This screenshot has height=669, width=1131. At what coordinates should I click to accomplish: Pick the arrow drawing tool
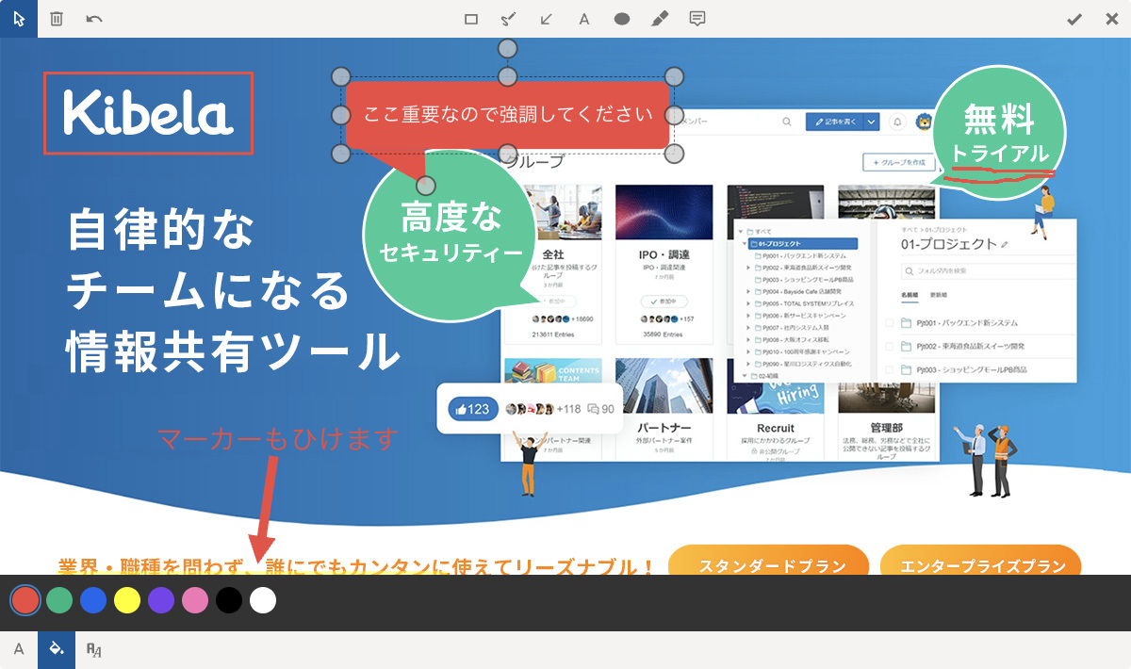[x=547, y=19]
